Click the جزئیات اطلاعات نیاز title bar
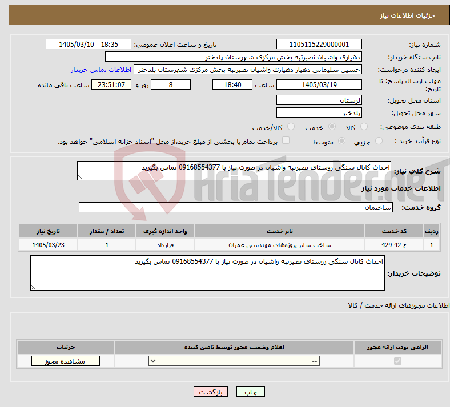Viewport: 450px width, 407px height. click(x=230, y=15)
